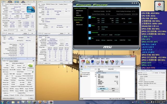Click the Phase icon in MSI Control Center
The image size is (167, 104).
point(90,25)
